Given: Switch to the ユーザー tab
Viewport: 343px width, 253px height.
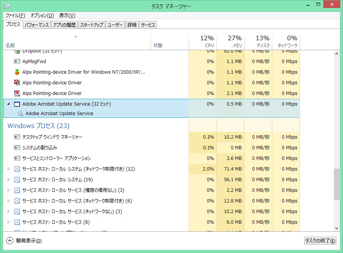Looking at the screenshot, I should coord(115,25).
